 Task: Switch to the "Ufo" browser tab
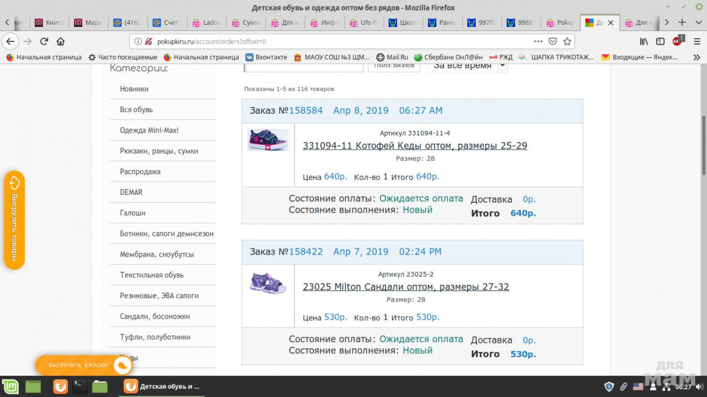tap(363, 23)
